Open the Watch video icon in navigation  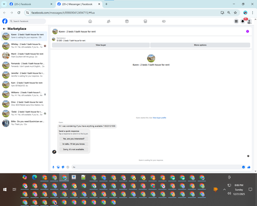(x=127, y=21)
